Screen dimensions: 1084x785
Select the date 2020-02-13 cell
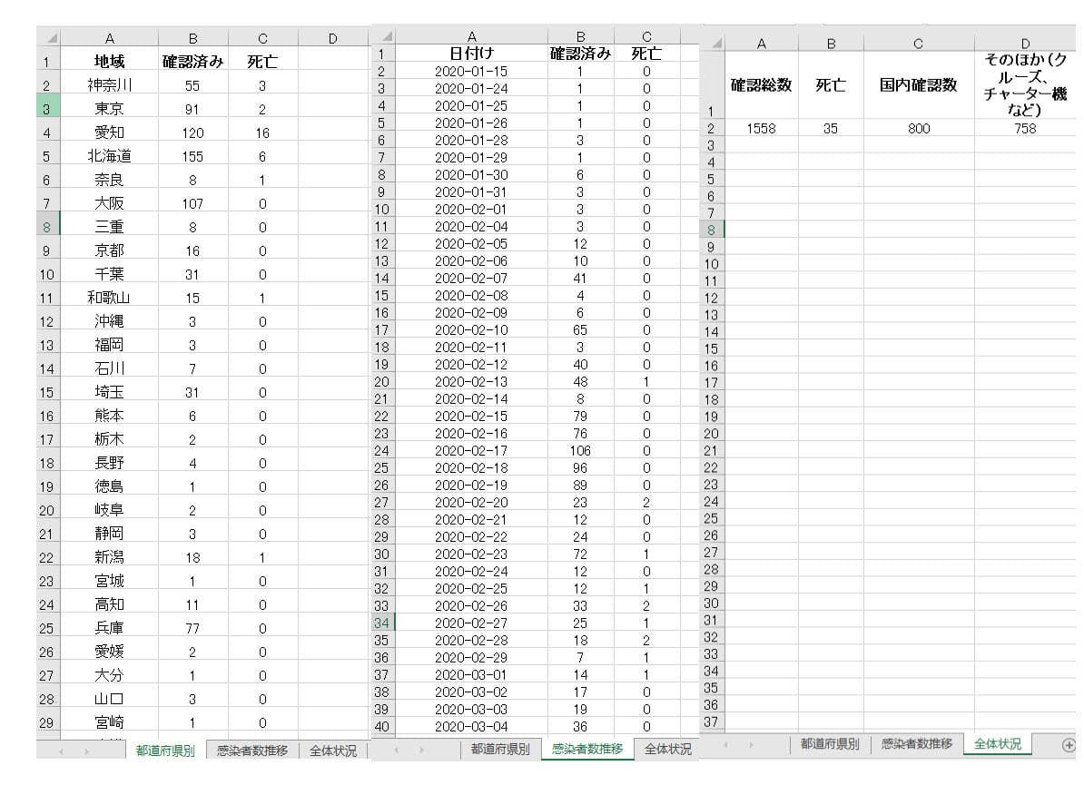click(471, 381)
